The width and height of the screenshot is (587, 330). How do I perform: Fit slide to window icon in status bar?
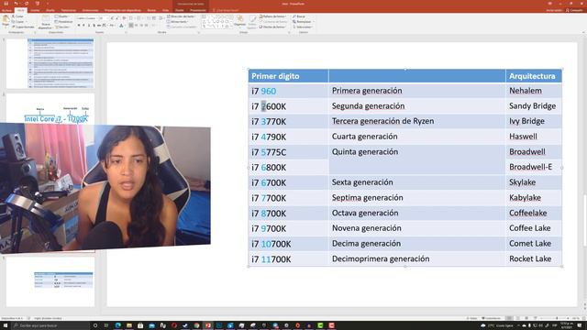click(583, 318)
